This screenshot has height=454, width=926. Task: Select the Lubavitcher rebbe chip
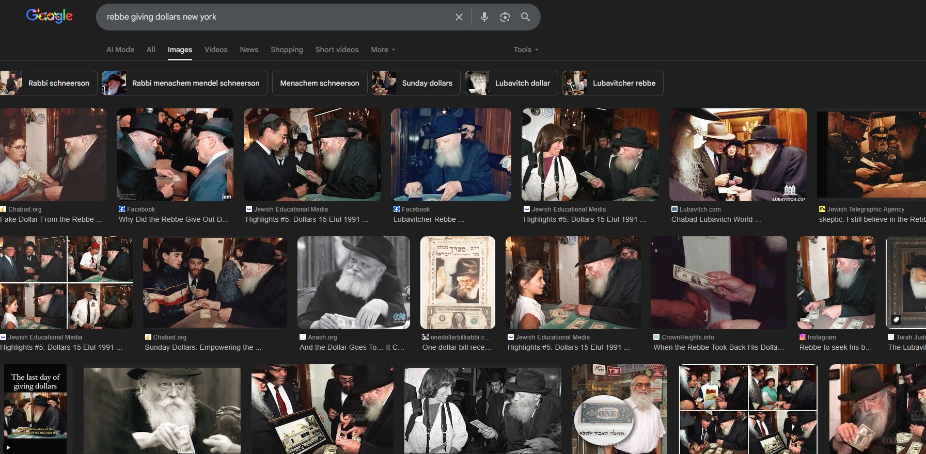coord(613,83)
